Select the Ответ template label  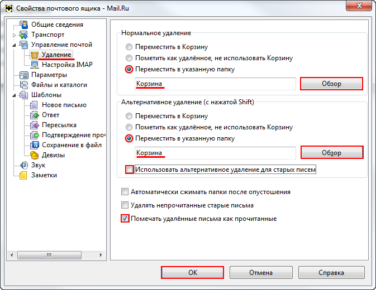tap(51, 115)
